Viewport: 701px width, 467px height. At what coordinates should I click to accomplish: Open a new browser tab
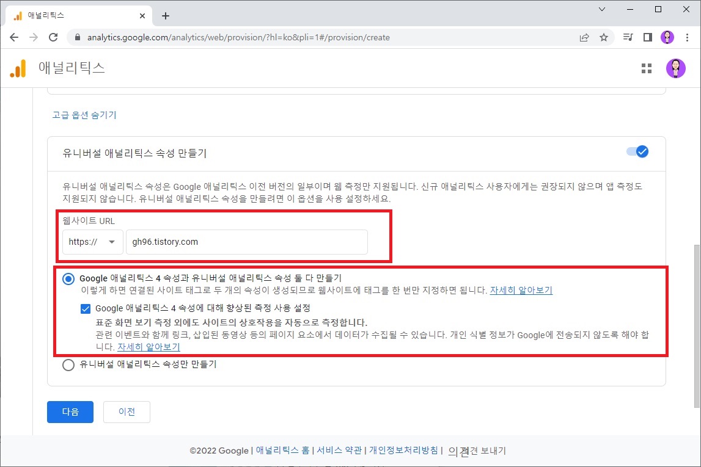[166, 16]
